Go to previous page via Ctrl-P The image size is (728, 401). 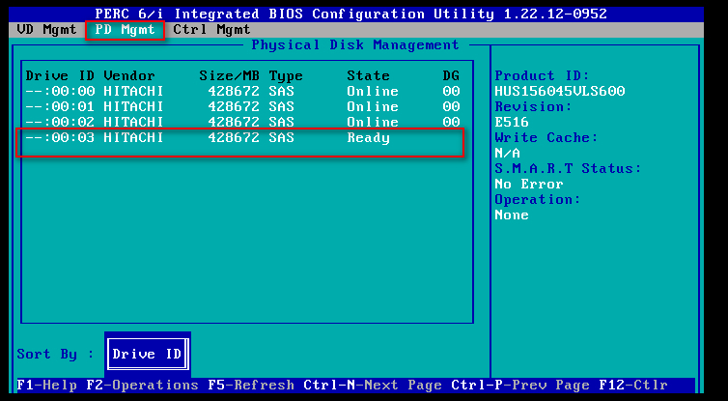[519, 386]
